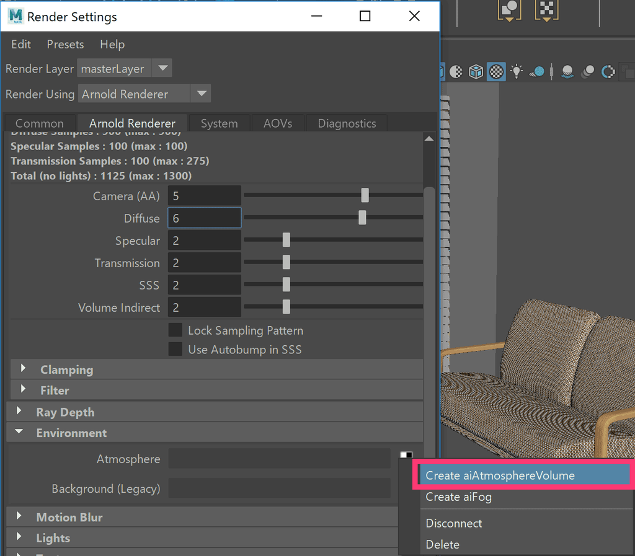
Task: Expand the Filter section
Action: point(216,390)
